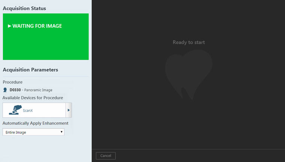The height and width of the screenshot is (162, 285).
Task: Click the WAITING FOR IMAGE status text
Action: tap(37, 26)
